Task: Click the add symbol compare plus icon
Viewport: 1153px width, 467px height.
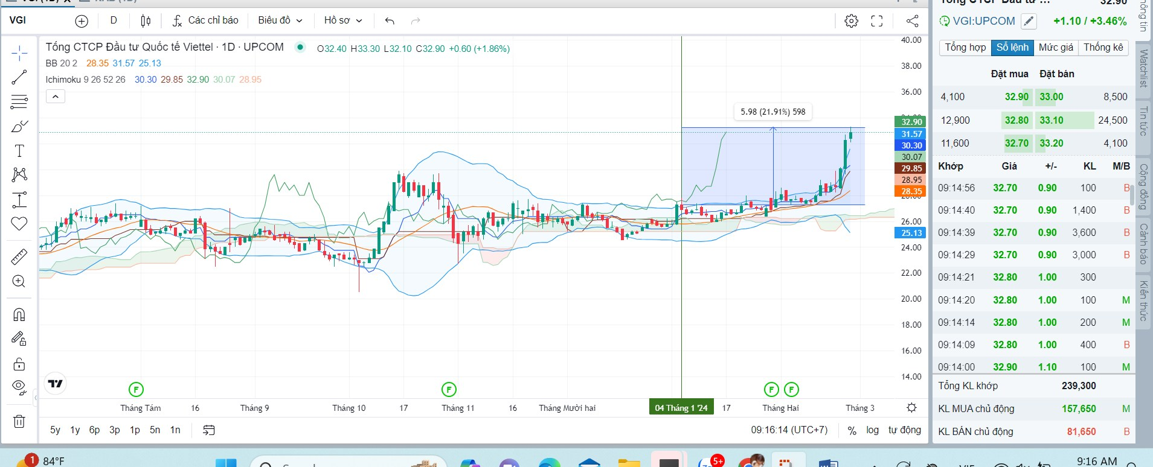Action: pos(82,21)
